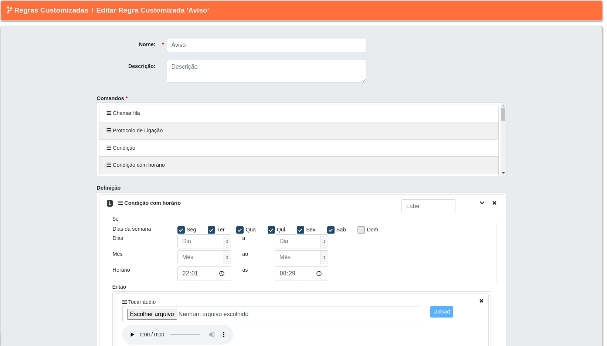Remove the Condição com horário block with X
Screen dimensions: 607x346
click(494, 203)
